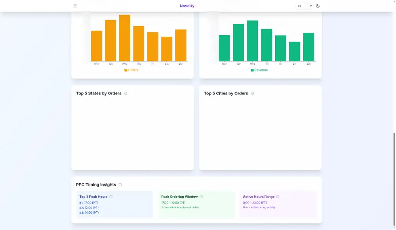Click info icon beside Peak Ordering Window
The width and height of the screenshot is (396, 230).
tap(201, 197)
